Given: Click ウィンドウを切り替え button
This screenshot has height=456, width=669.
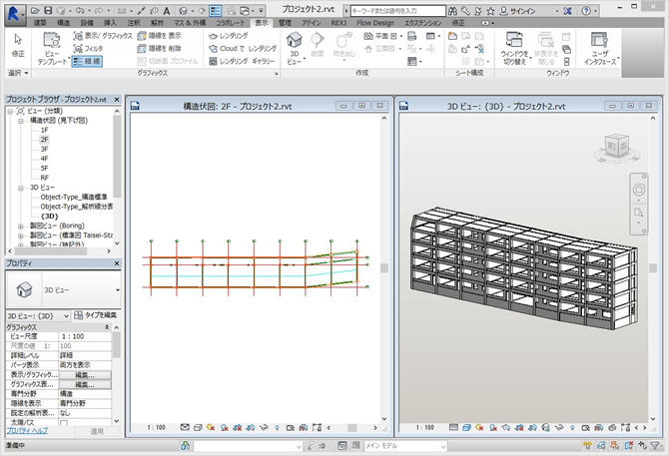Looking at the screenshot, I should tap(514, 48).
